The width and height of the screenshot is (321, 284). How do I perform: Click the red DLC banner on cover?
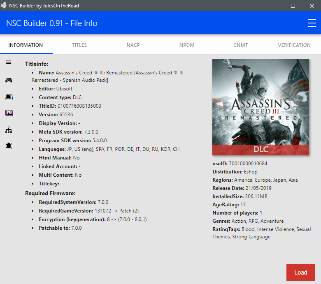pyautogui.click(x=261, y=150)
